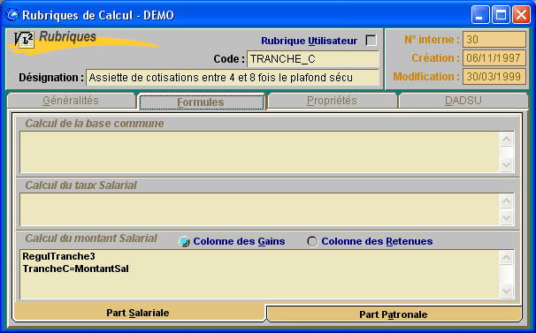Screen dimensions: 536x333
Task: Minimize the Rubriques de Calcul window
Action: click(480, 15)
